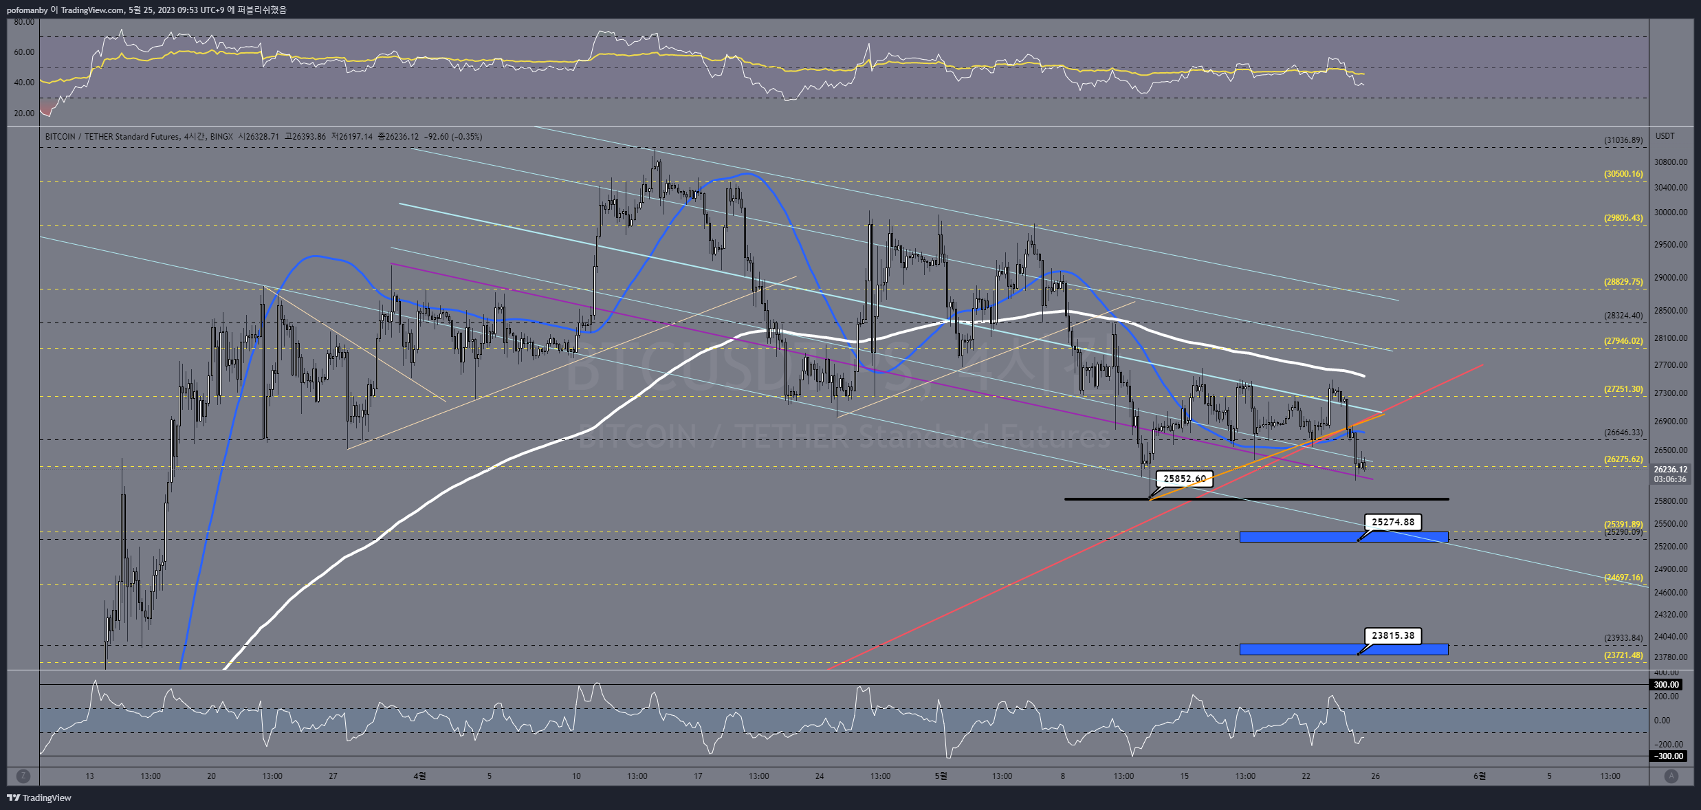Click the 300.00 oscillator upper bound tag
1701x810 pixels.
click(x=1667, y=685)
